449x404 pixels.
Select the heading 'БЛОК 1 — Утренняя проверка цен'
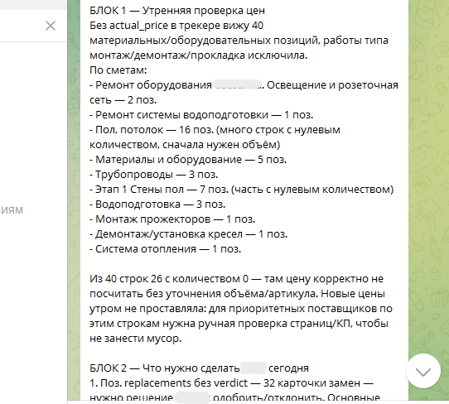[177, 11]
